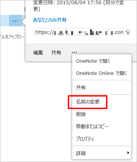Select 共有 in the context menu

click(102, 87)
